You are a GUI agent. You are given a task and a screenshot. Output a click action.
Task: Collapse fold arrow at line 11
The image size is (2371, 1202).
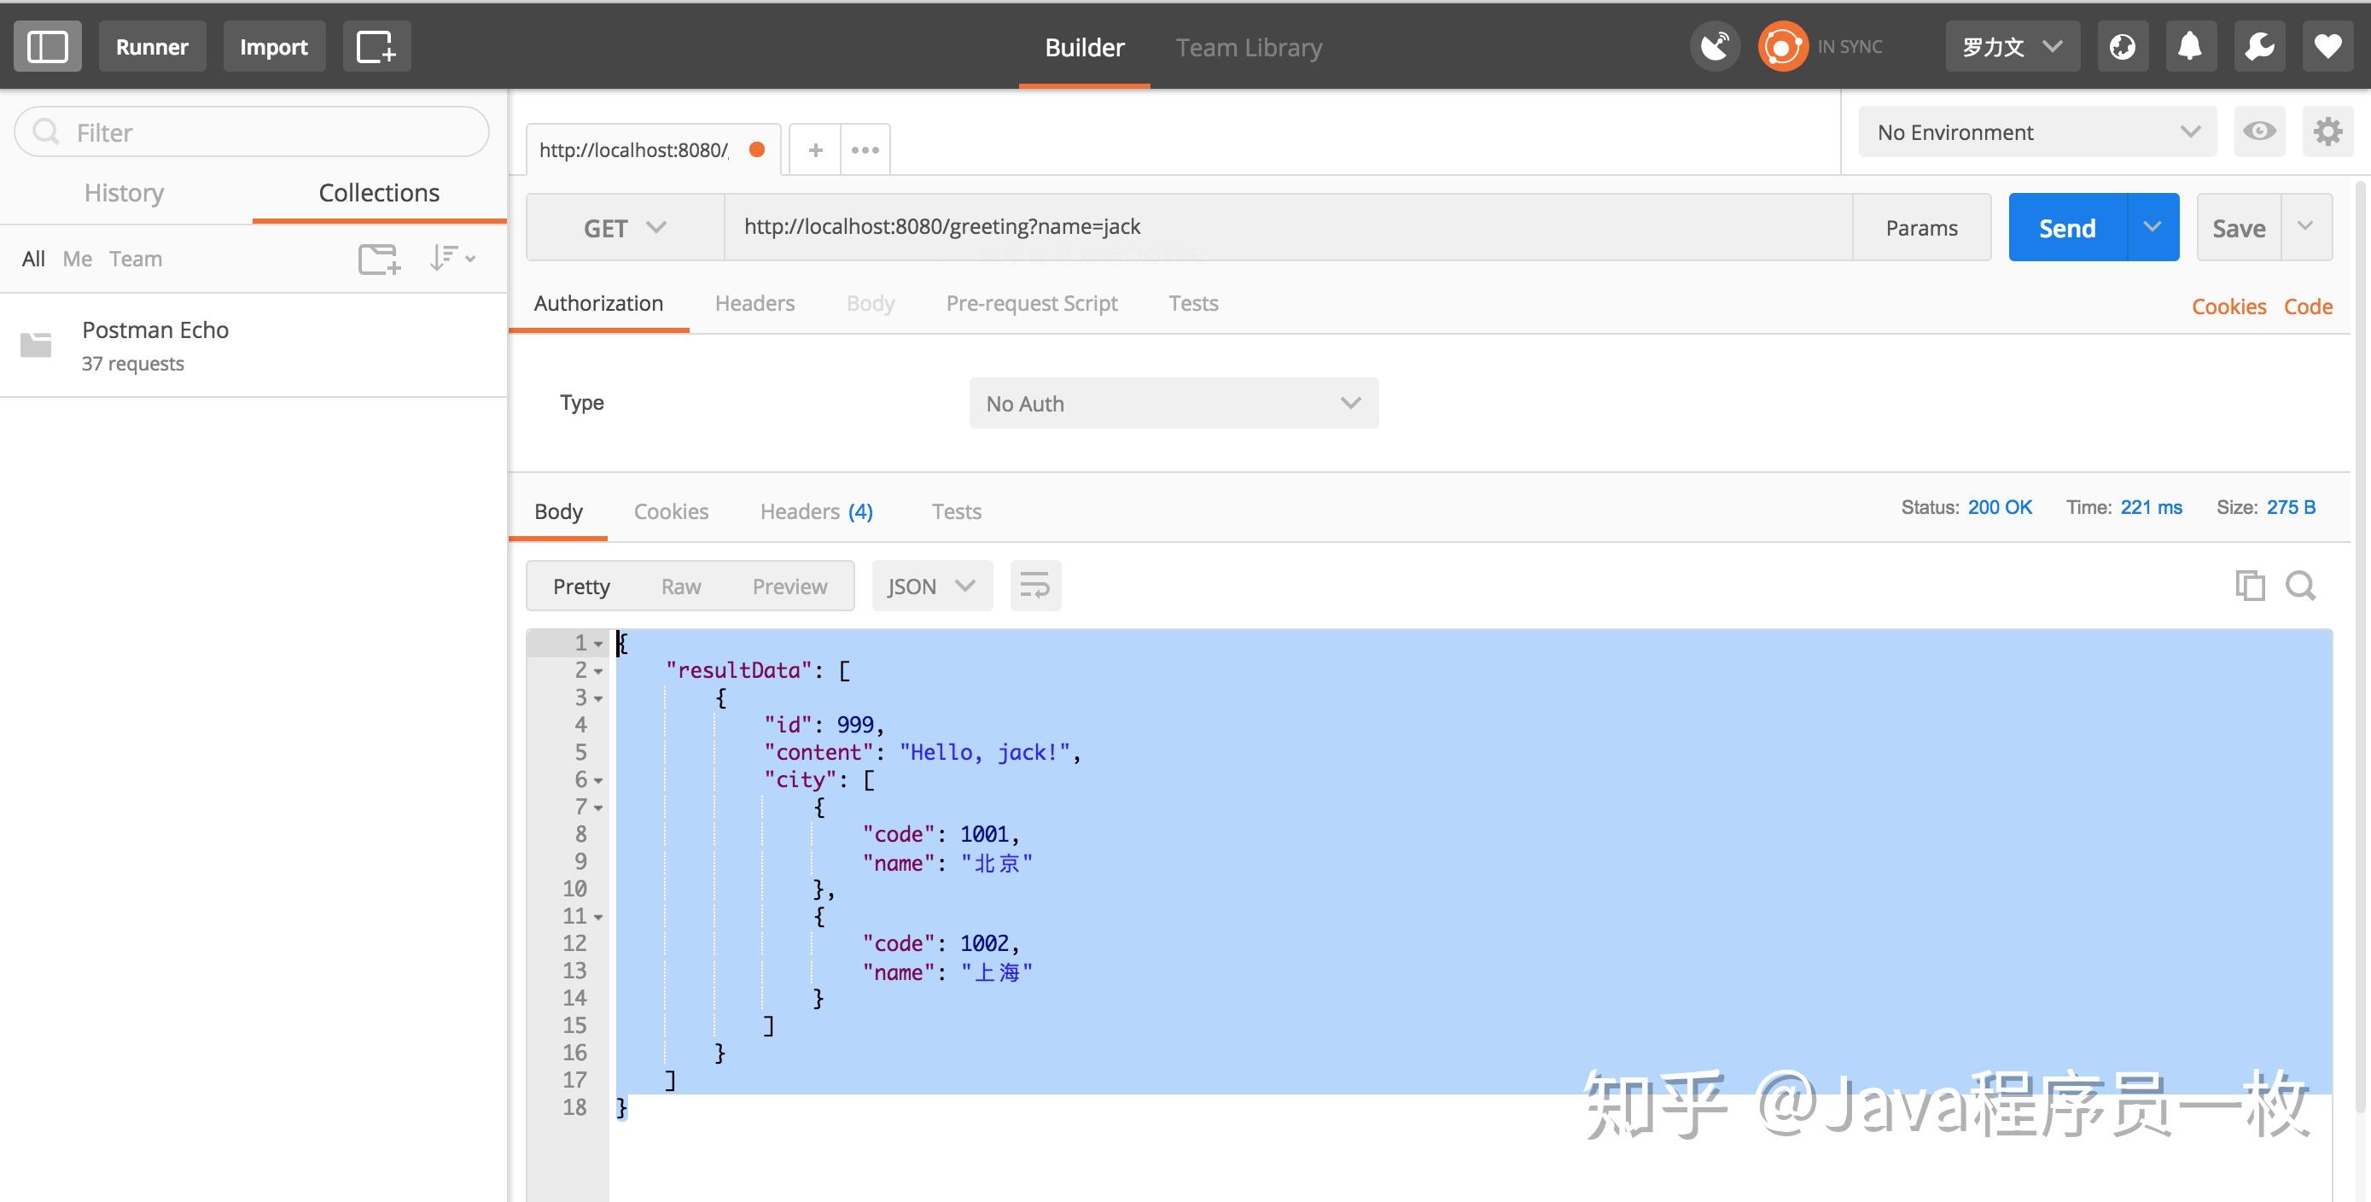[598, 918]
